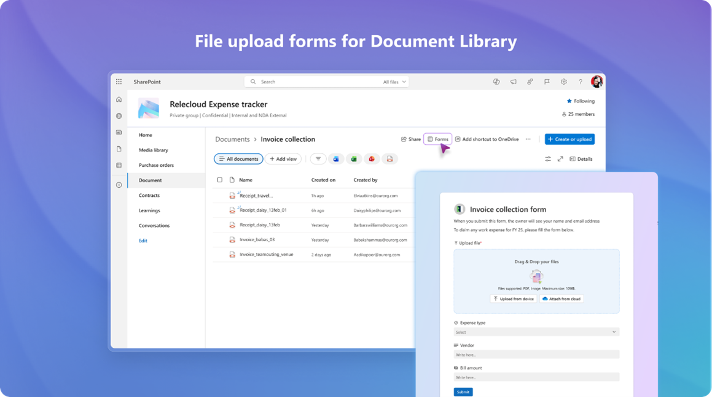Screen dimensions: 712x397
Task: Open the more actions ellipsis menu
Action: (528, 139)
